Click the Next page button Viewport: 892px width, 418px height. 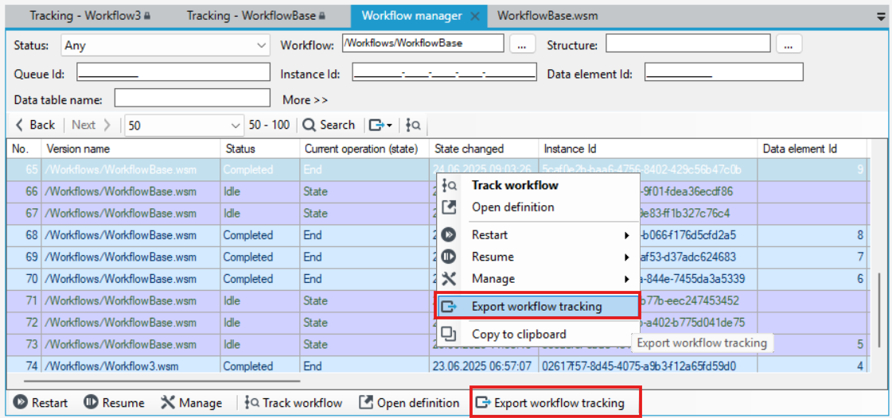pyautogui.click(x=91, y=125)
